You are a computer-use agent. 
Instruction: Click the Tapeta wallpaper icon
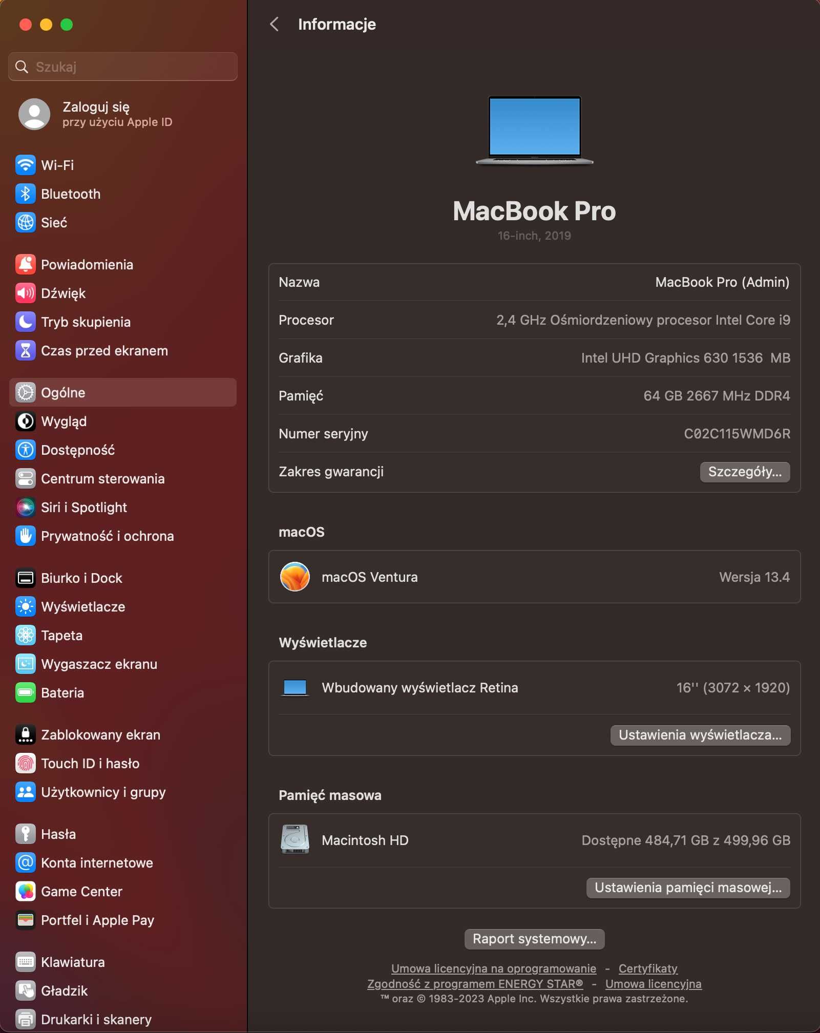26,635
